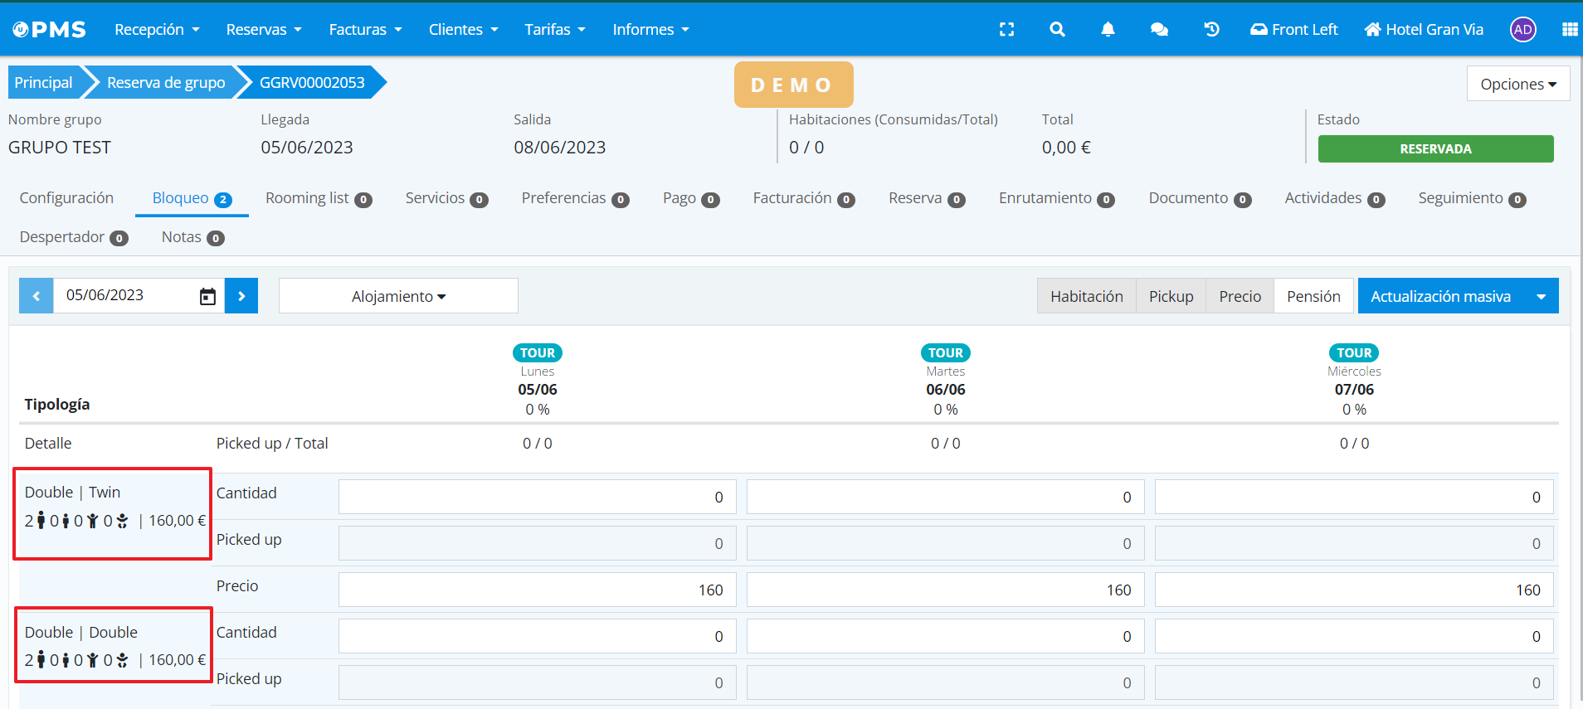Click the green RESERVADA status button
Screen dimensions: 1583x709
pos(1435,149)
